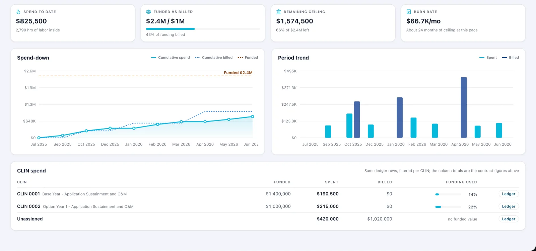Click the $1,400,000 funded cell
The height and width of the screenshot is (251, 536).
click(278, 194)
